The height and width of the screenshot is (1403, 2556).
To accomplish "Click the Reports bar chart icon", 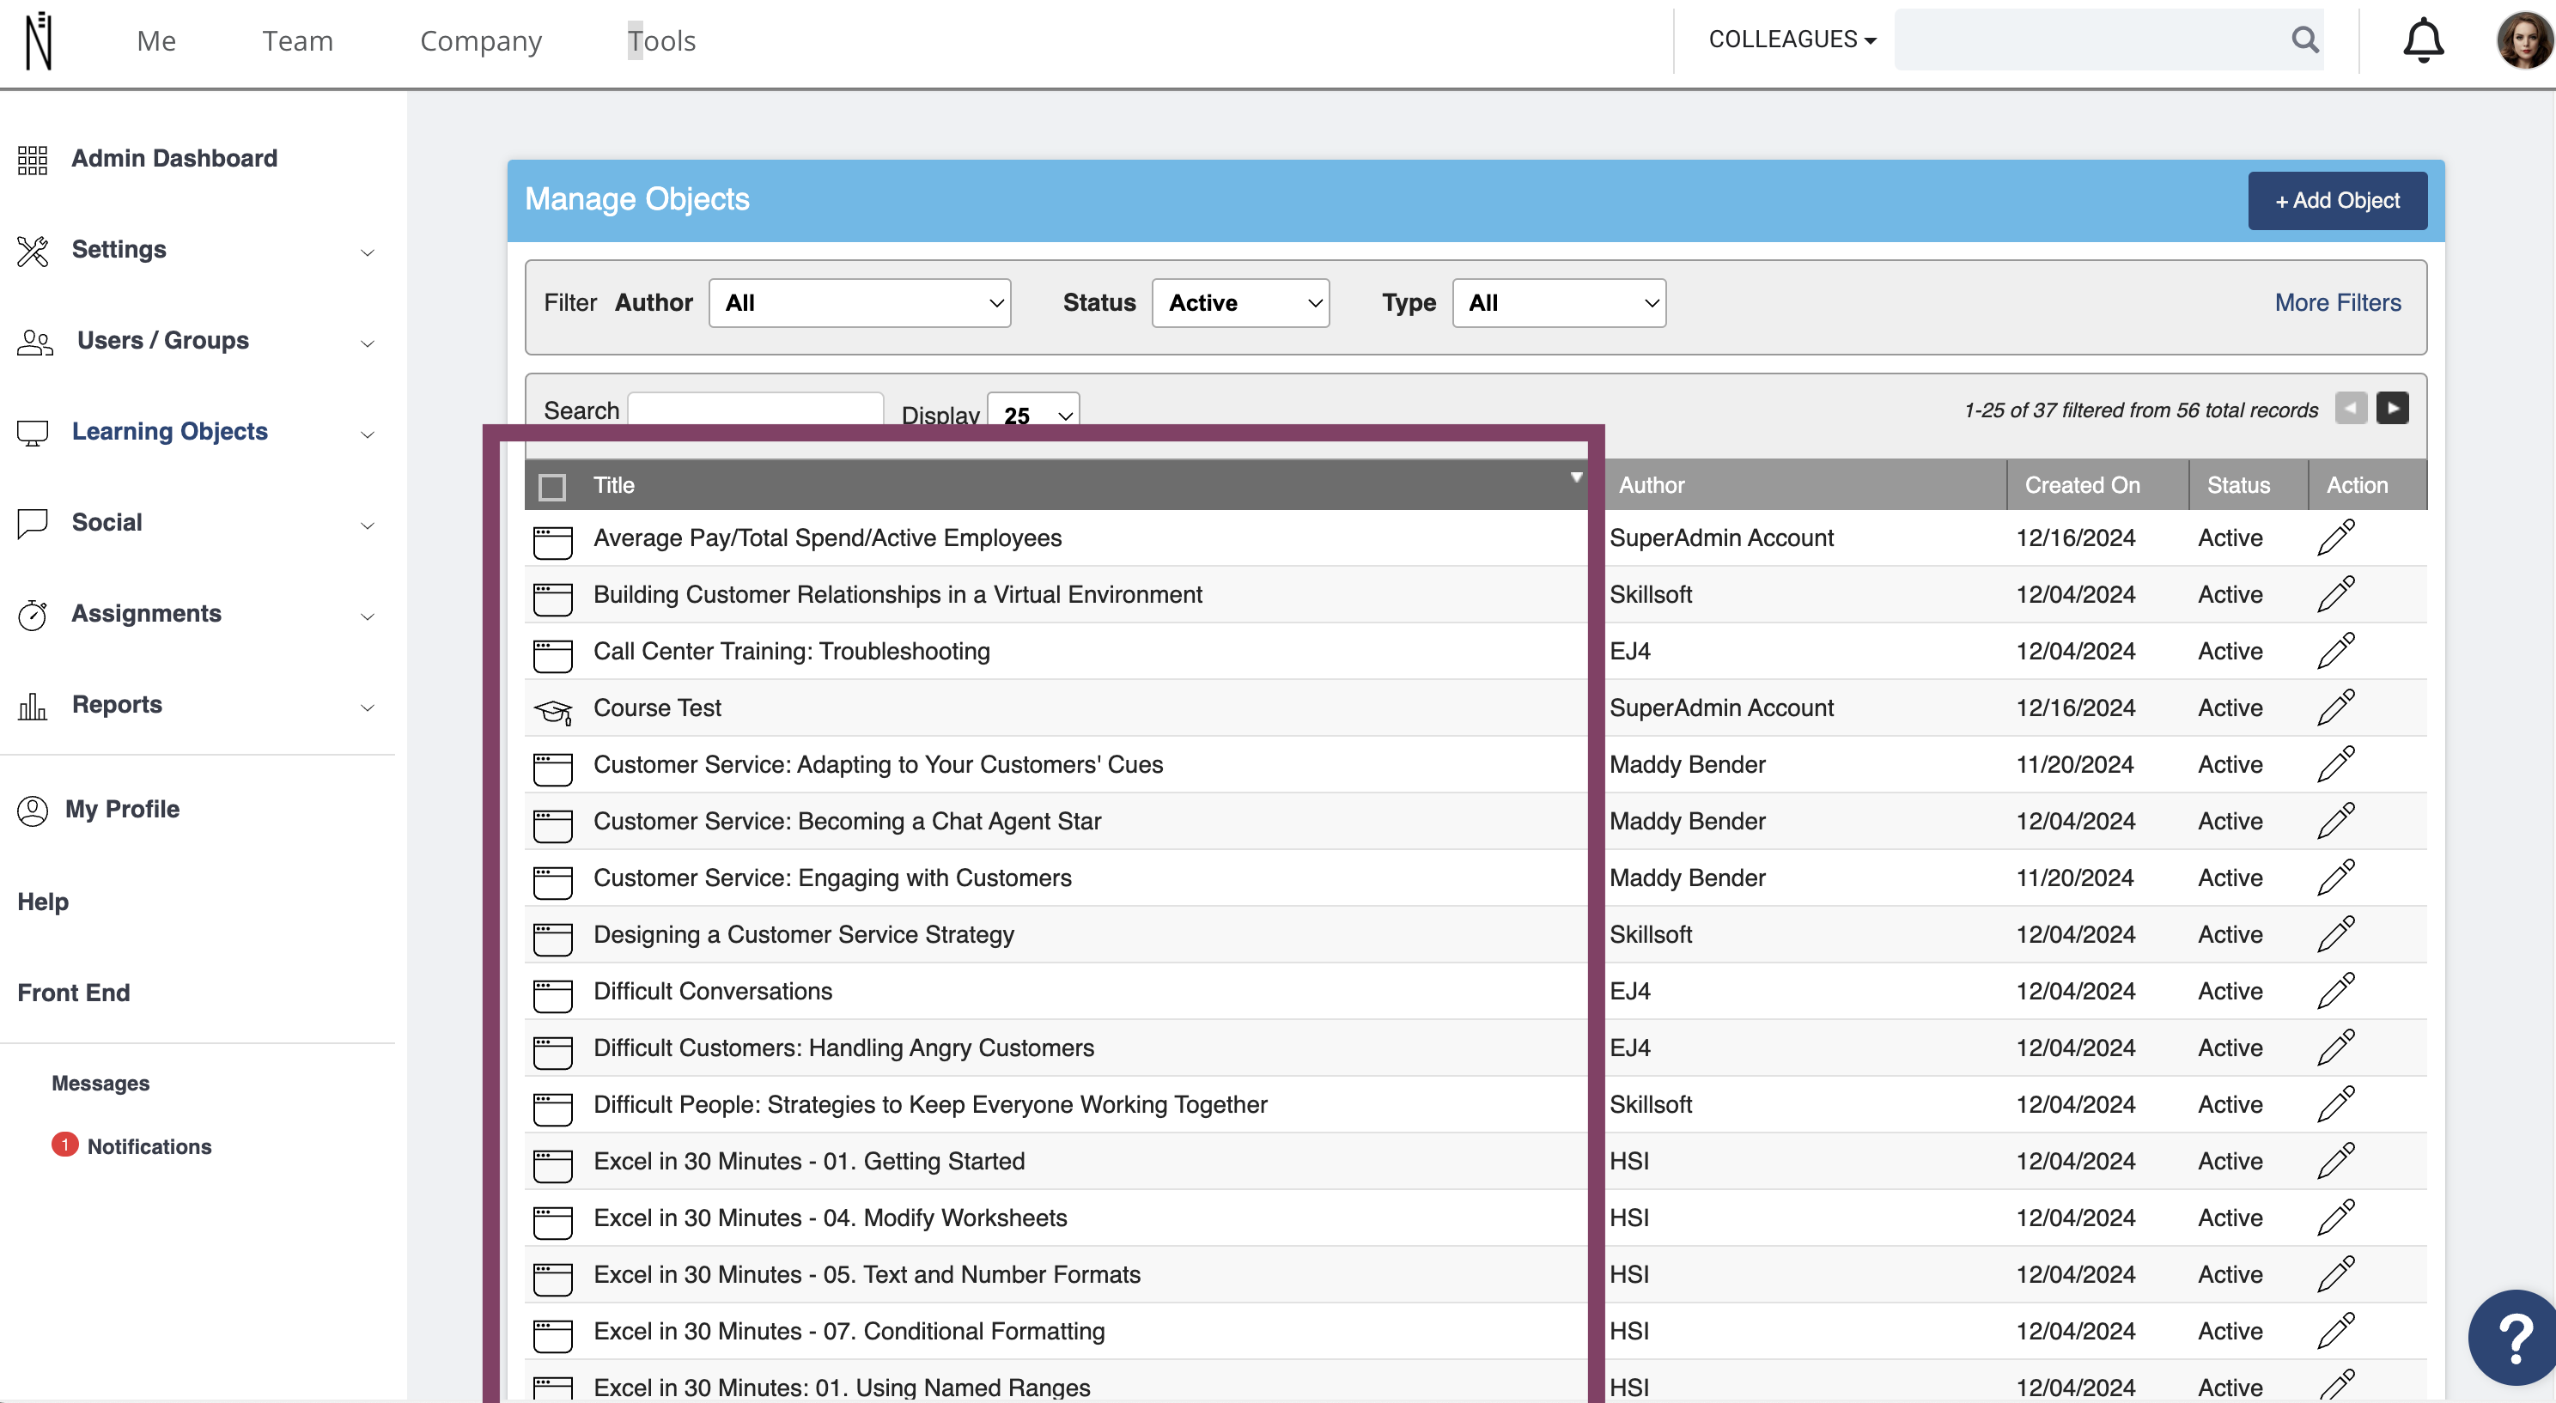I will 33,706.
